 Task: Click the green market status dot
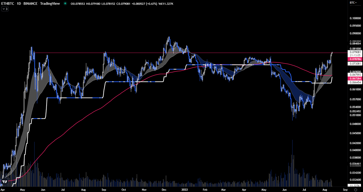point(65,4)
